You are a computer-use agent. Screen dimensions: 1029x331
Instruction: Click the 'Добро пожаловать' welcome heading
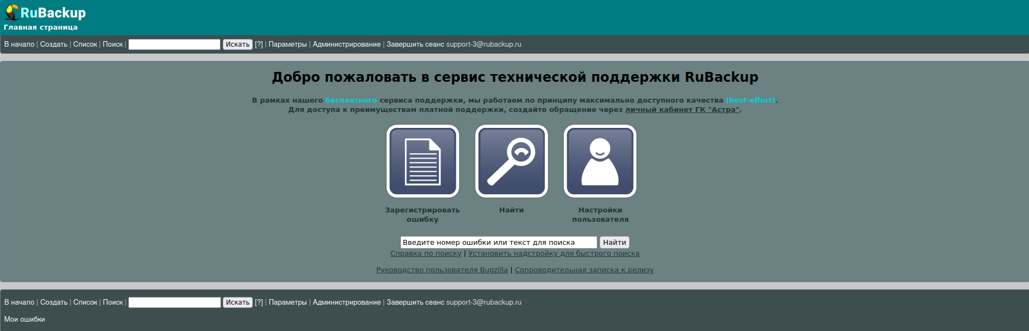(x=515, y=77)
